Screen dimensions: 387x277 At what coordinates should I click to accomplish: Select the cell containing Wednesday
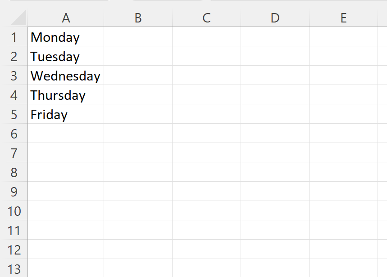pyautogui.click(x=66, y=76)
